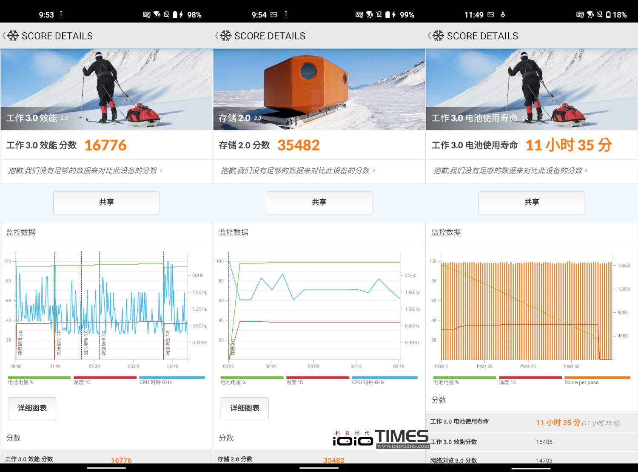Viewport: 638px width, 472px height.
Task: Tap the 监控数据 heading on battery life screen
Action: [446, 232]
